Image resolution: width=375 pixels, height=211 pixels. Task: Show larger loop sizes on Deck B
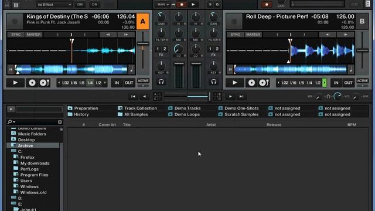pyautogui.click(x=325, y=83)
